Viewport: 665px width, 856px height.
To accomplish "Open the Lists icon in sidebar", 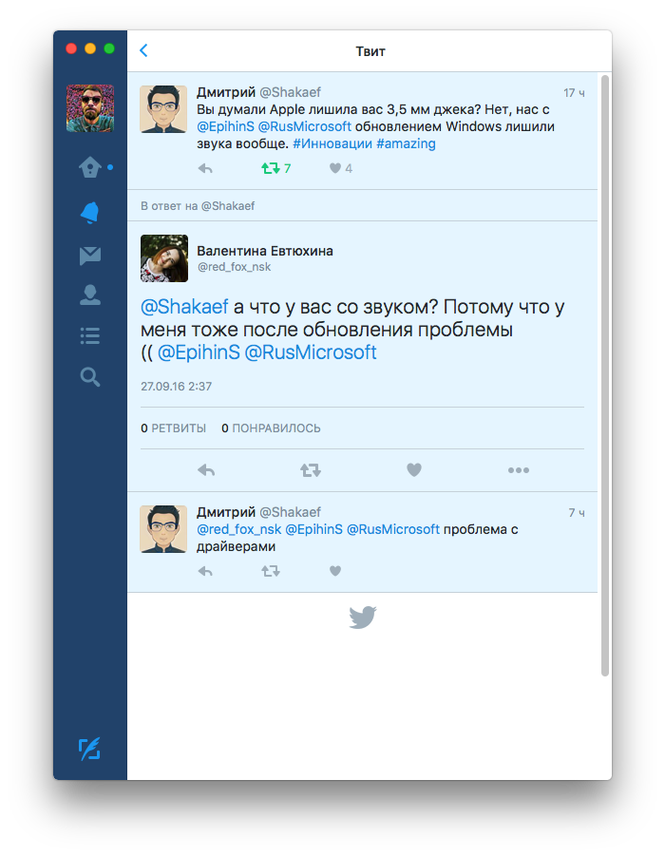I will coord(90,336).
